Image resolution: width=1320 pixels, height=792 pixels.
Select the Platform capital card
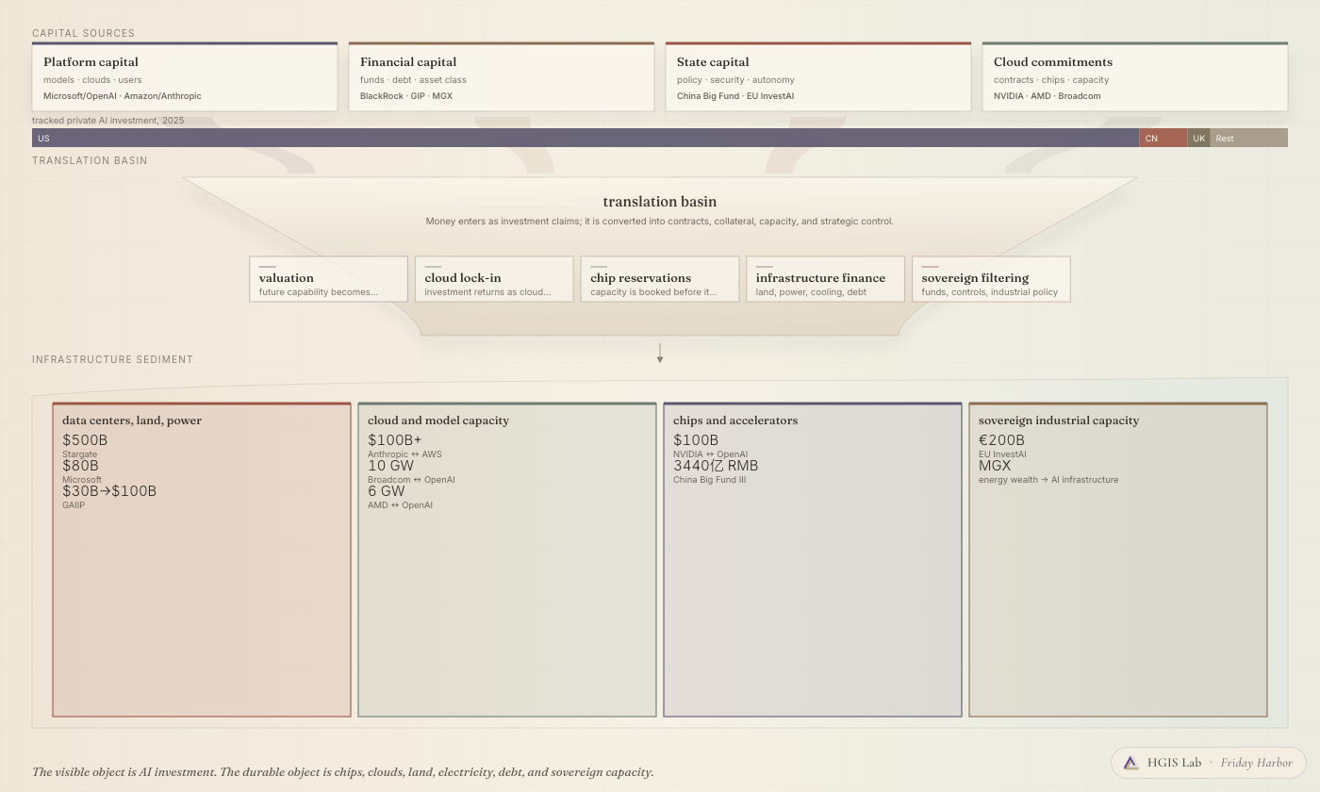coord(185,76)
